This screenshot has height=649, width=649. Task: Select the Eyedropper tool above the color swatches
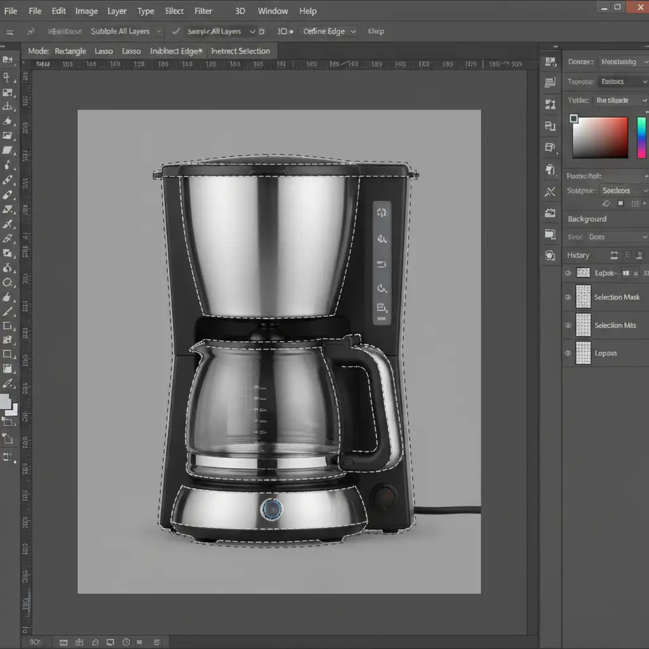(x=8, y=383)
